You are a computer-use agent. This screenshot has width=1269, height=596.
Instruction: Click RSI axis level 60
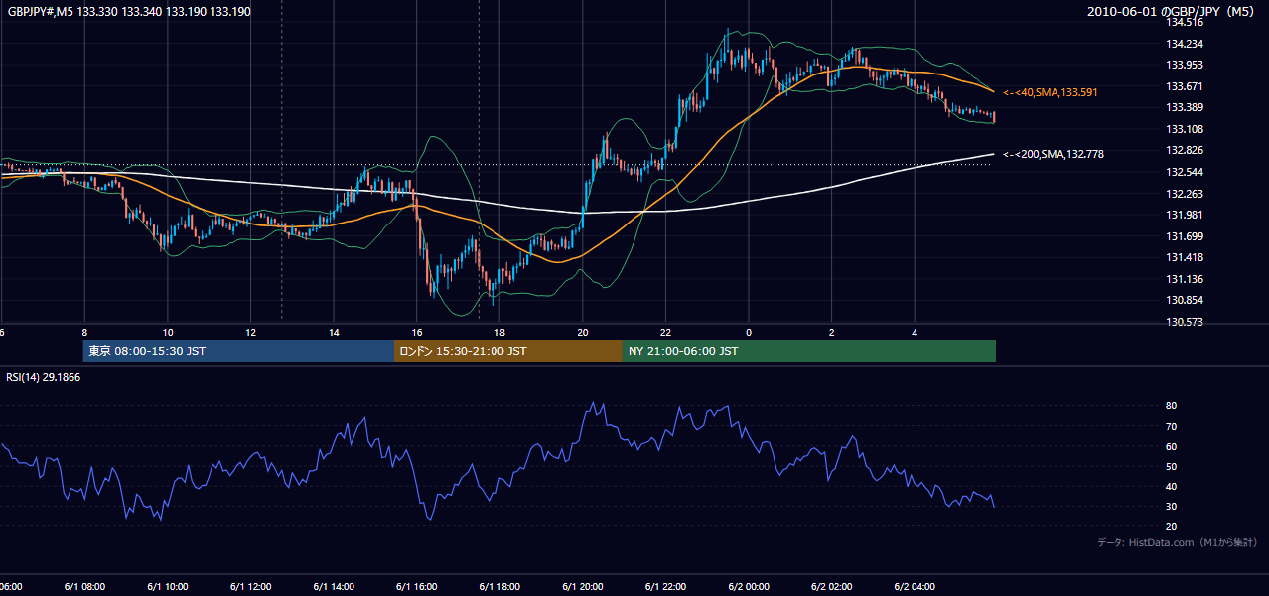pyautogui.click(x=1172, y=446)
